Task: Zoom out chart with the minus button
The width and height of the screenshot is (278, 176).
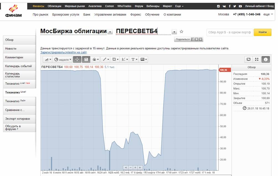Action: [131, 167]
